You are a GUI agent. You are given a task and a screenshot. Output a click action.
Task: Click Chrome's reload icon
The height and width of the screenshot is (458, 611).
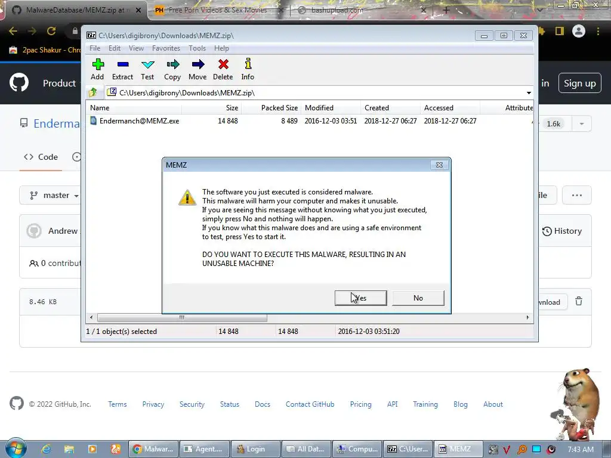point(51,31)
